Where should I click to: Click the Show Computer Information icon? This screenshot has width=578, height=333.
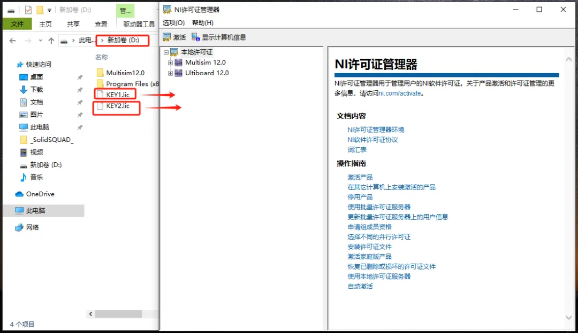(195, 37)
